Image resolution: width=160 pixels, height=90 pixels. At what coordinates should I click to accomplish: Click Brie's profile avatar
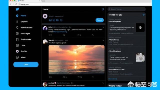coord(45,28)
